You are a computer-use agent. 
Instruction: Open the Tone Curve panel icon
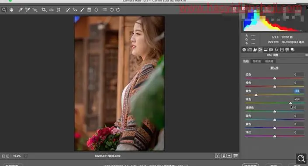pos(249,50)
